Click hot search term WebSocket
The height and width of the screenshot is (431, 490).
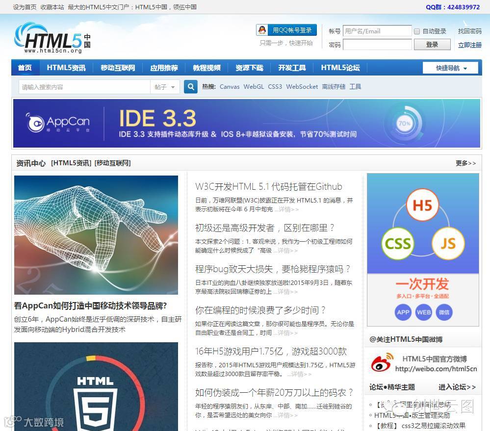tap(302, 86)
